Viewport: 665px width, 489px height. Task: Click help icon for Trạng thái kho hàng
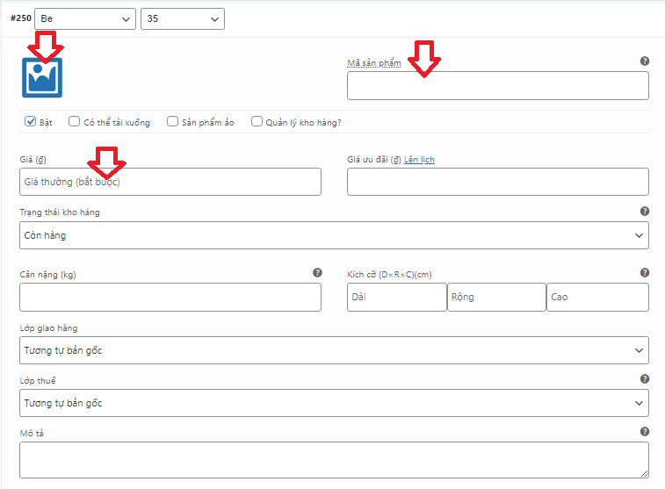(x=644, y=212)
